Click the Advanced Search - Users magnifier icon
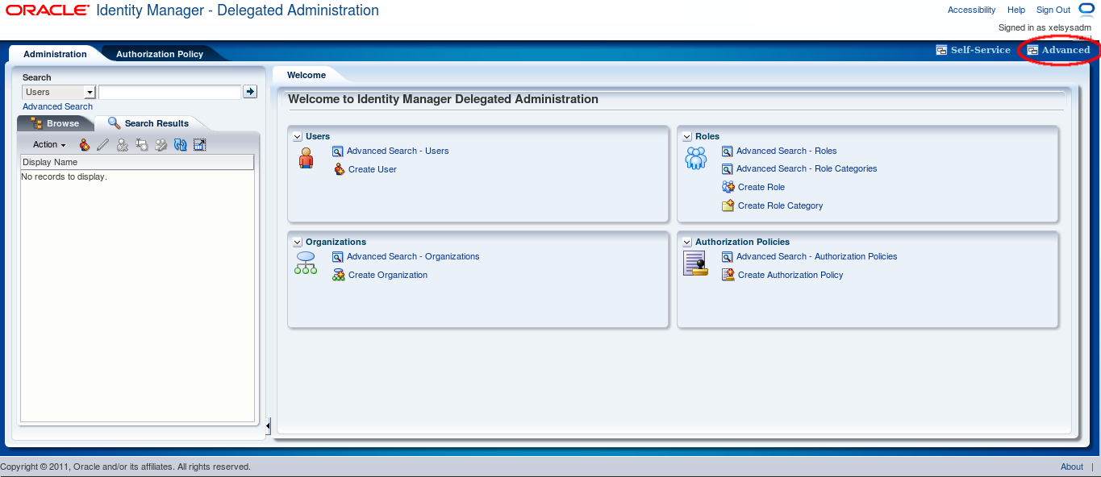Screen dimensions: 1101x477 [x=337, y=151]
